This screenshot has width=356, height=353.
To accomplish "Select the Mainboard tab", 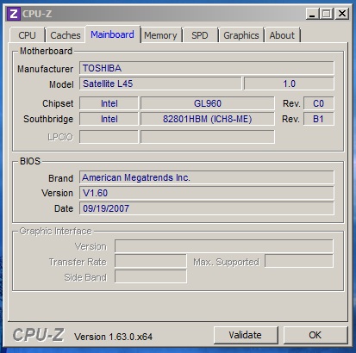I will pos(112,34).
